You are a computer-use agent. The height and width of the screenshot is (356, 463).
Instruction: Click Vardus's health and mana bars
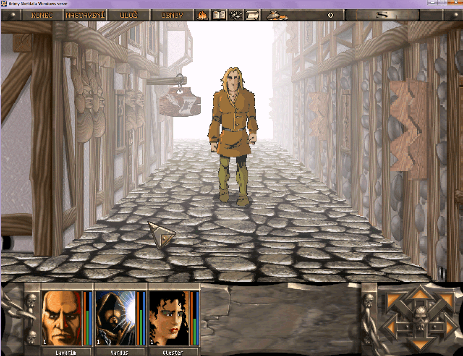[141, 318]
